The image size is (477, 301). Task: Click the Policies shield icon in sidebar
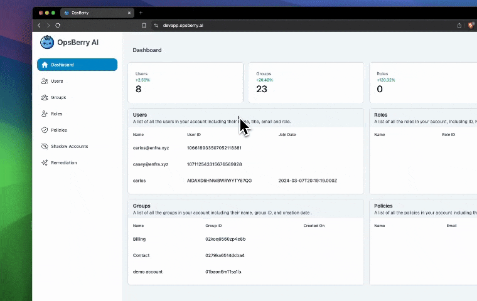pyautogui.click(x=45, y=130)
